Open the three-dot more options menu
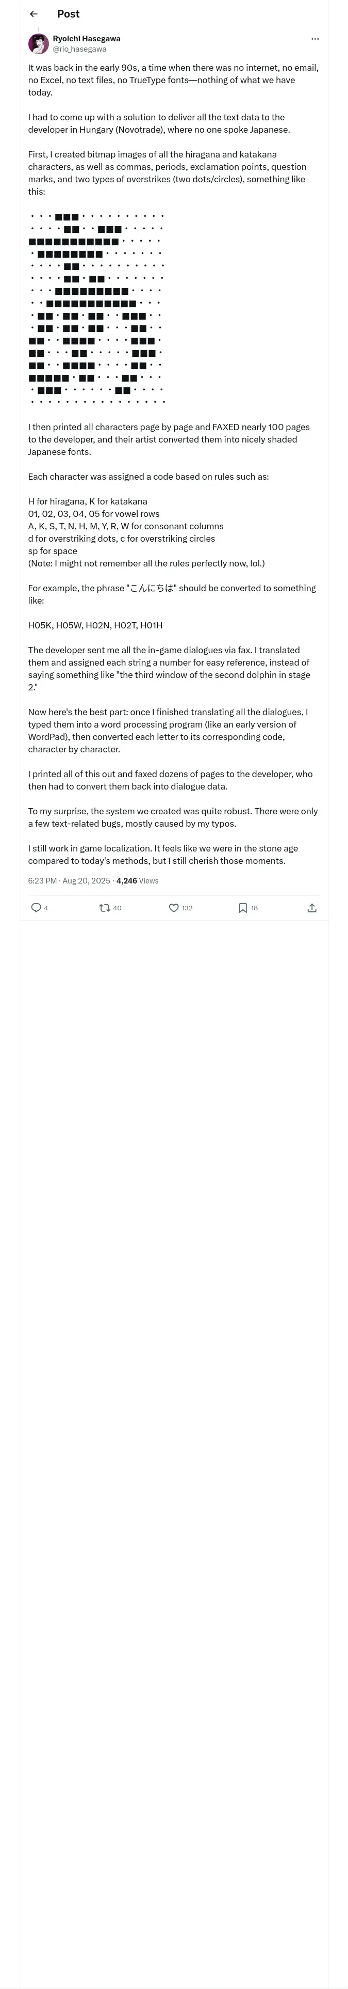 315,39
